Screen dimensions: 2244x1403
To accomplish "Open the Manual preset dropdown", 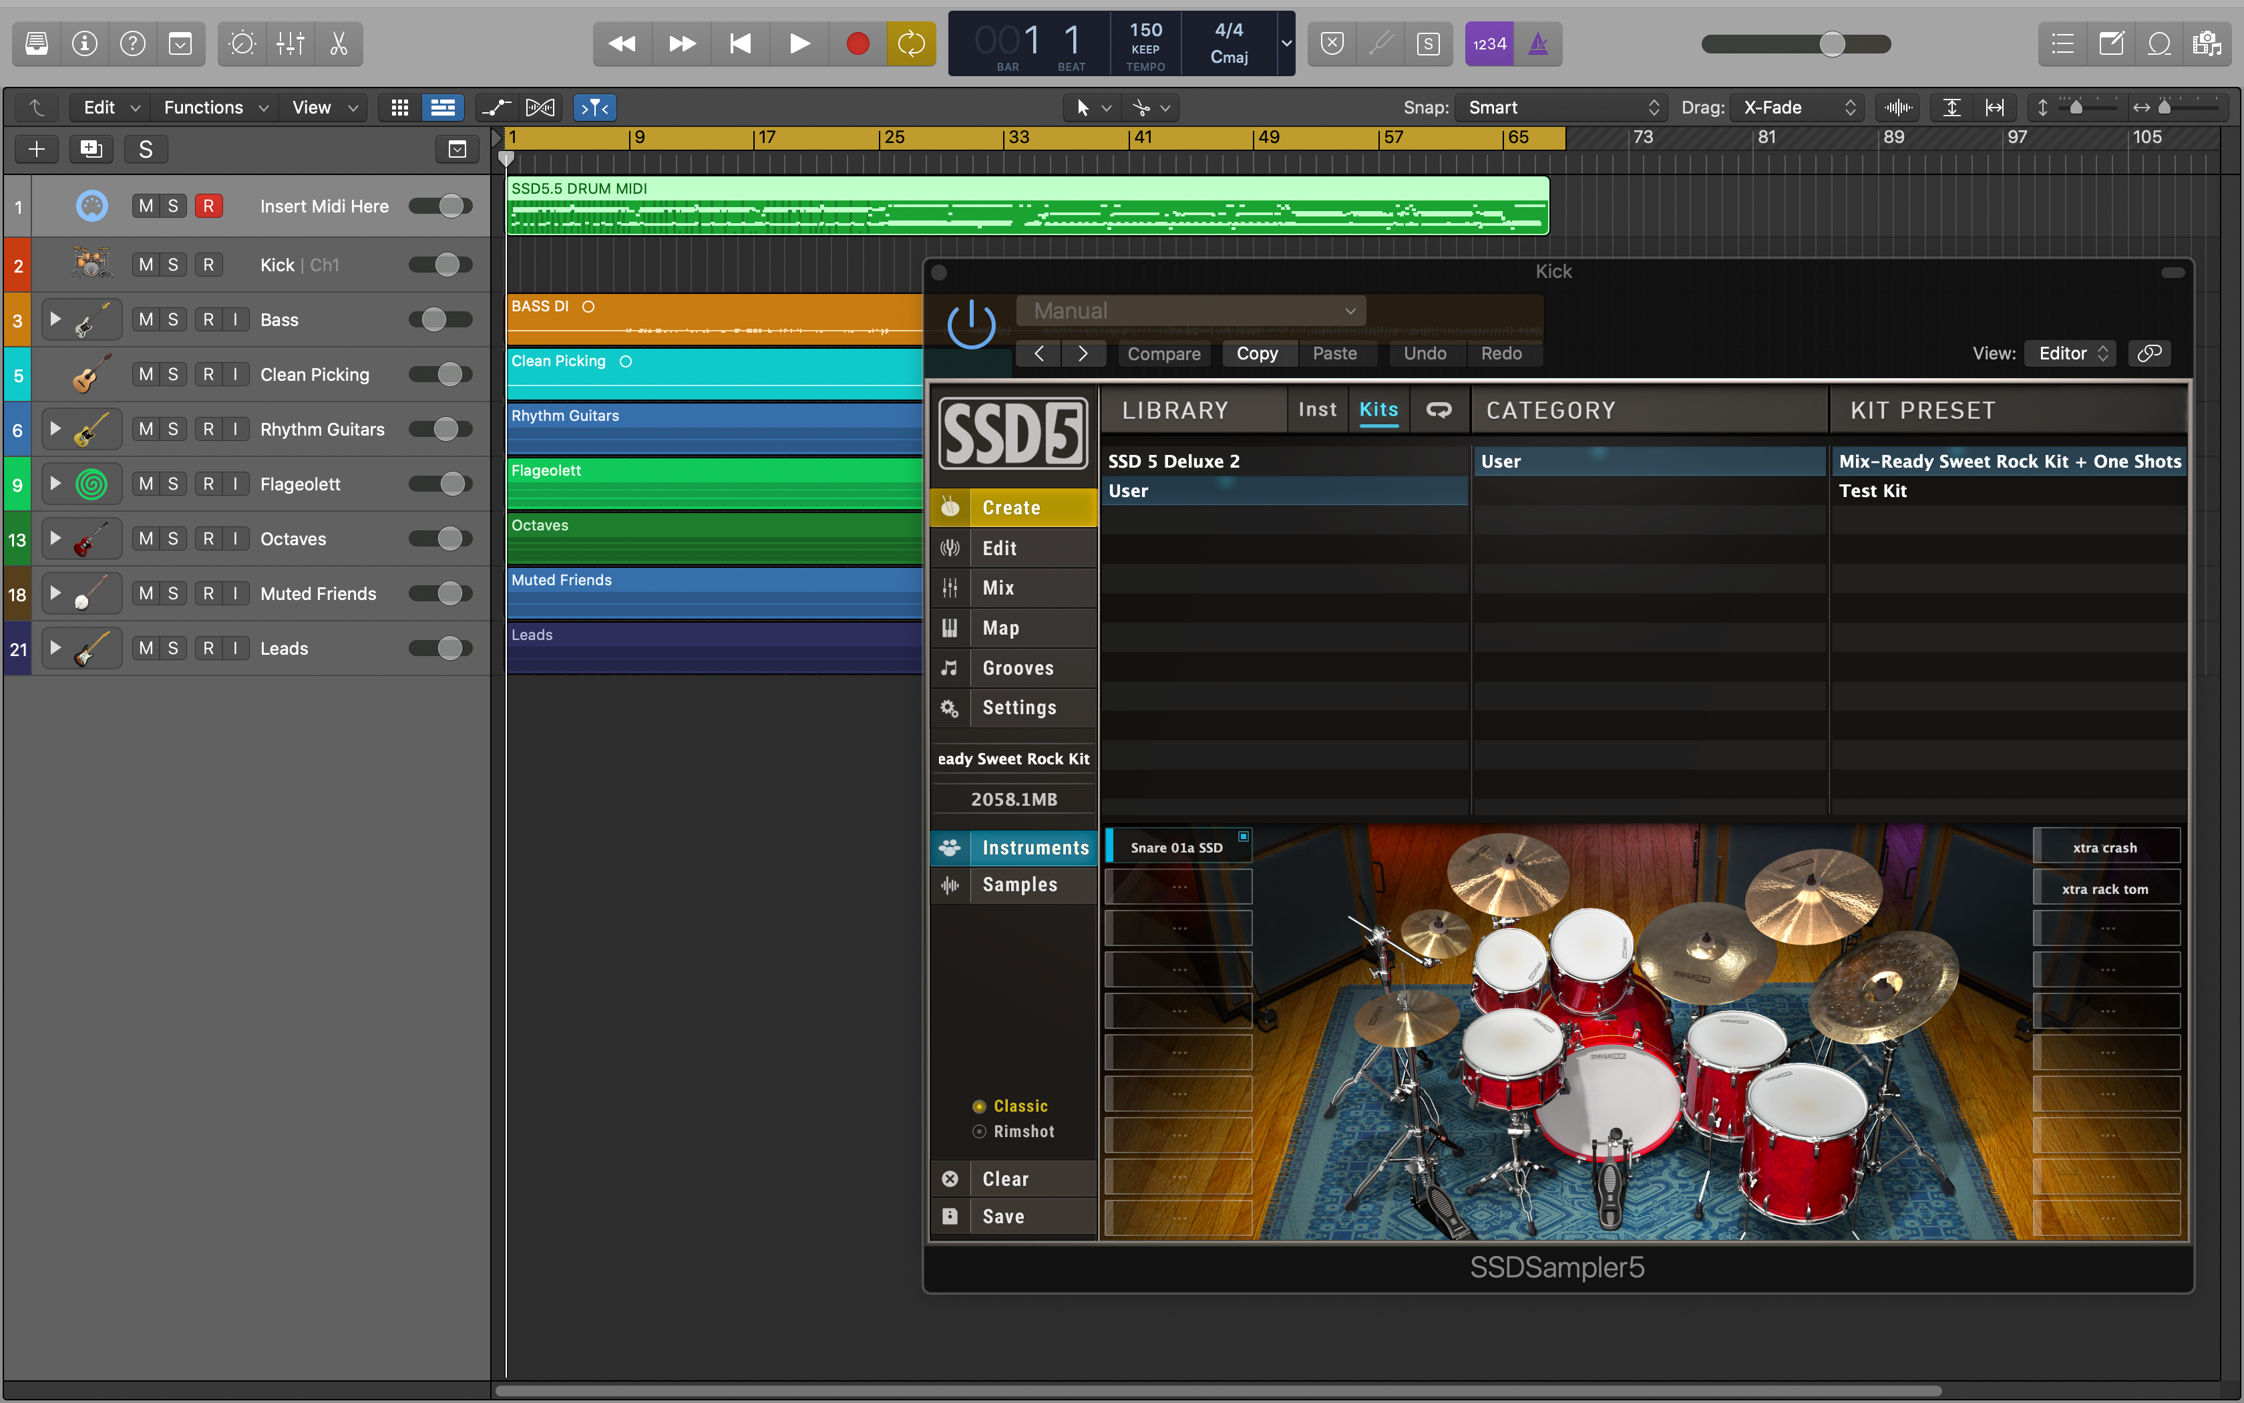I will 1191,311.
